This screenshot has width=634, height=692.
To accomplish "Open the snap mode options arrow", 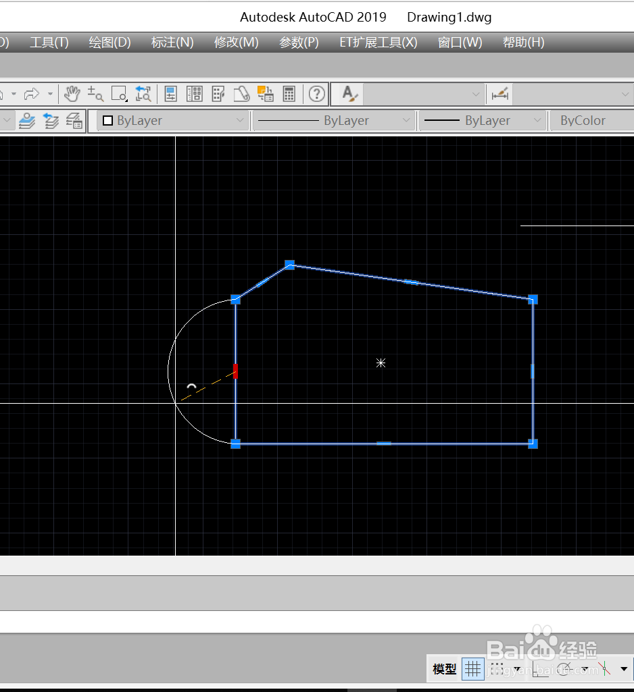I will pos(517,669).
